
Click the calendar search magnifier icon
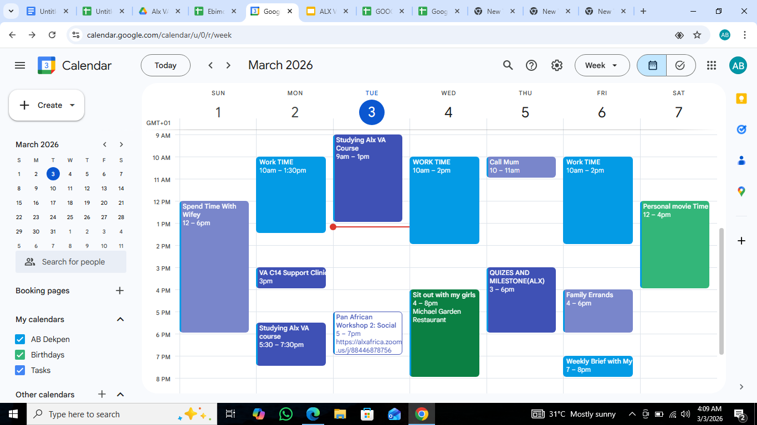click(x=508, y=65)
